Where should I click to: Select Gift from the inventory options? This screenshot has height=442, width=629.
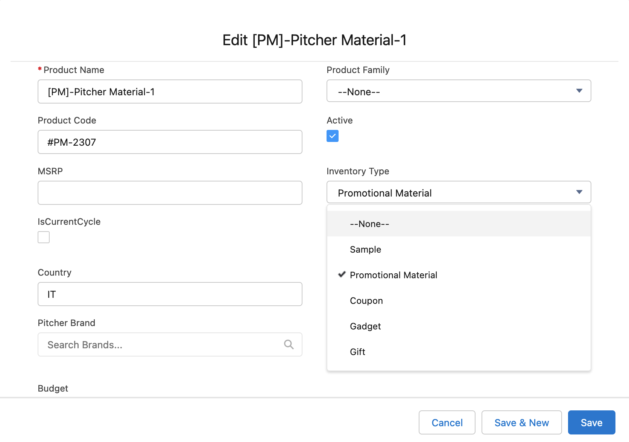(x=357, y=352)
